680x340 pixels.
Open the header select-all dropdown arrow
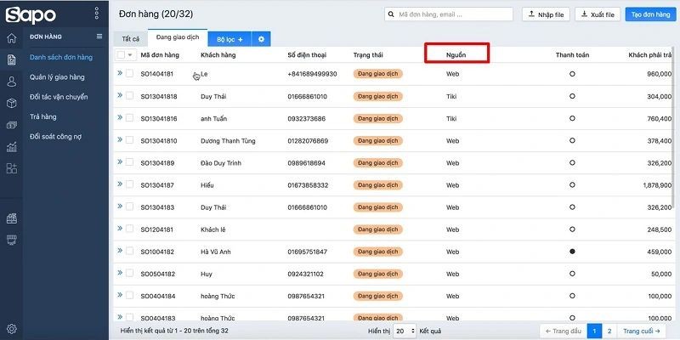(x=131, y=55)
